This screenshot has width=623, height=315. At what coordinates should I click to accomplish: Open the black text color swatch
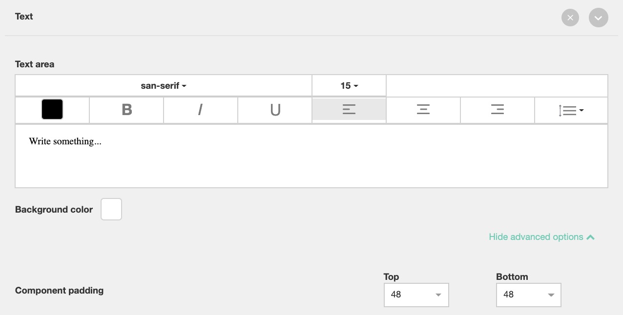[52, 109]
